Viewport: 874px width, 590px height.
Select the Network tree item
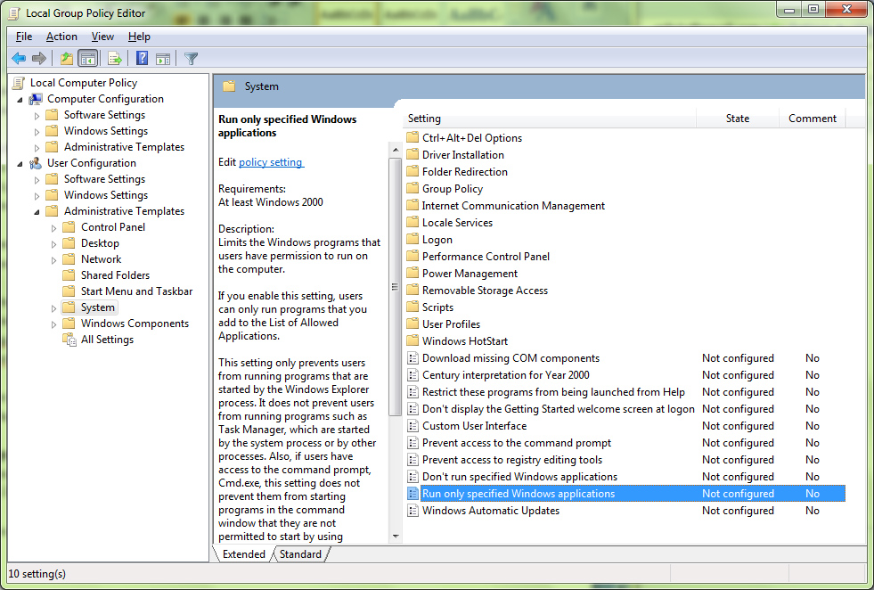pyautogui.click(x=101, y=259)
